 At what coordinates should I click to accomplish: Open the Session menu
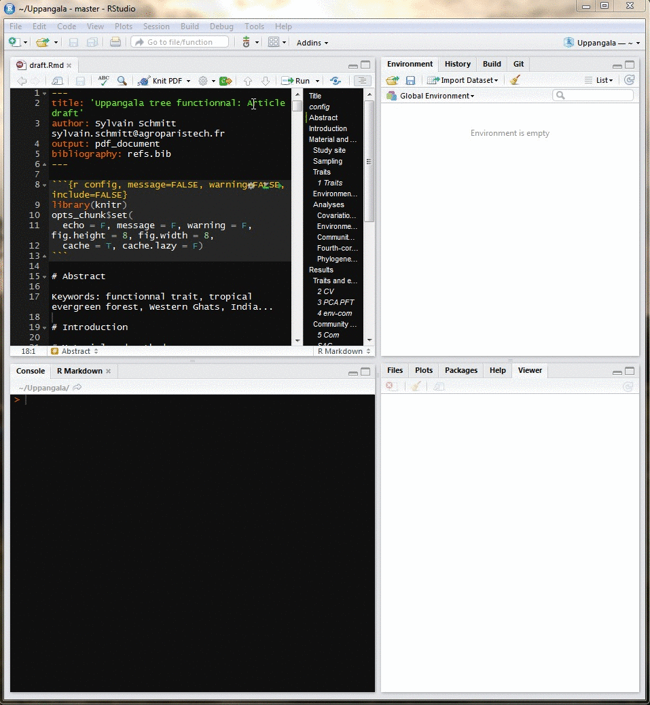[x=156, y=26]
